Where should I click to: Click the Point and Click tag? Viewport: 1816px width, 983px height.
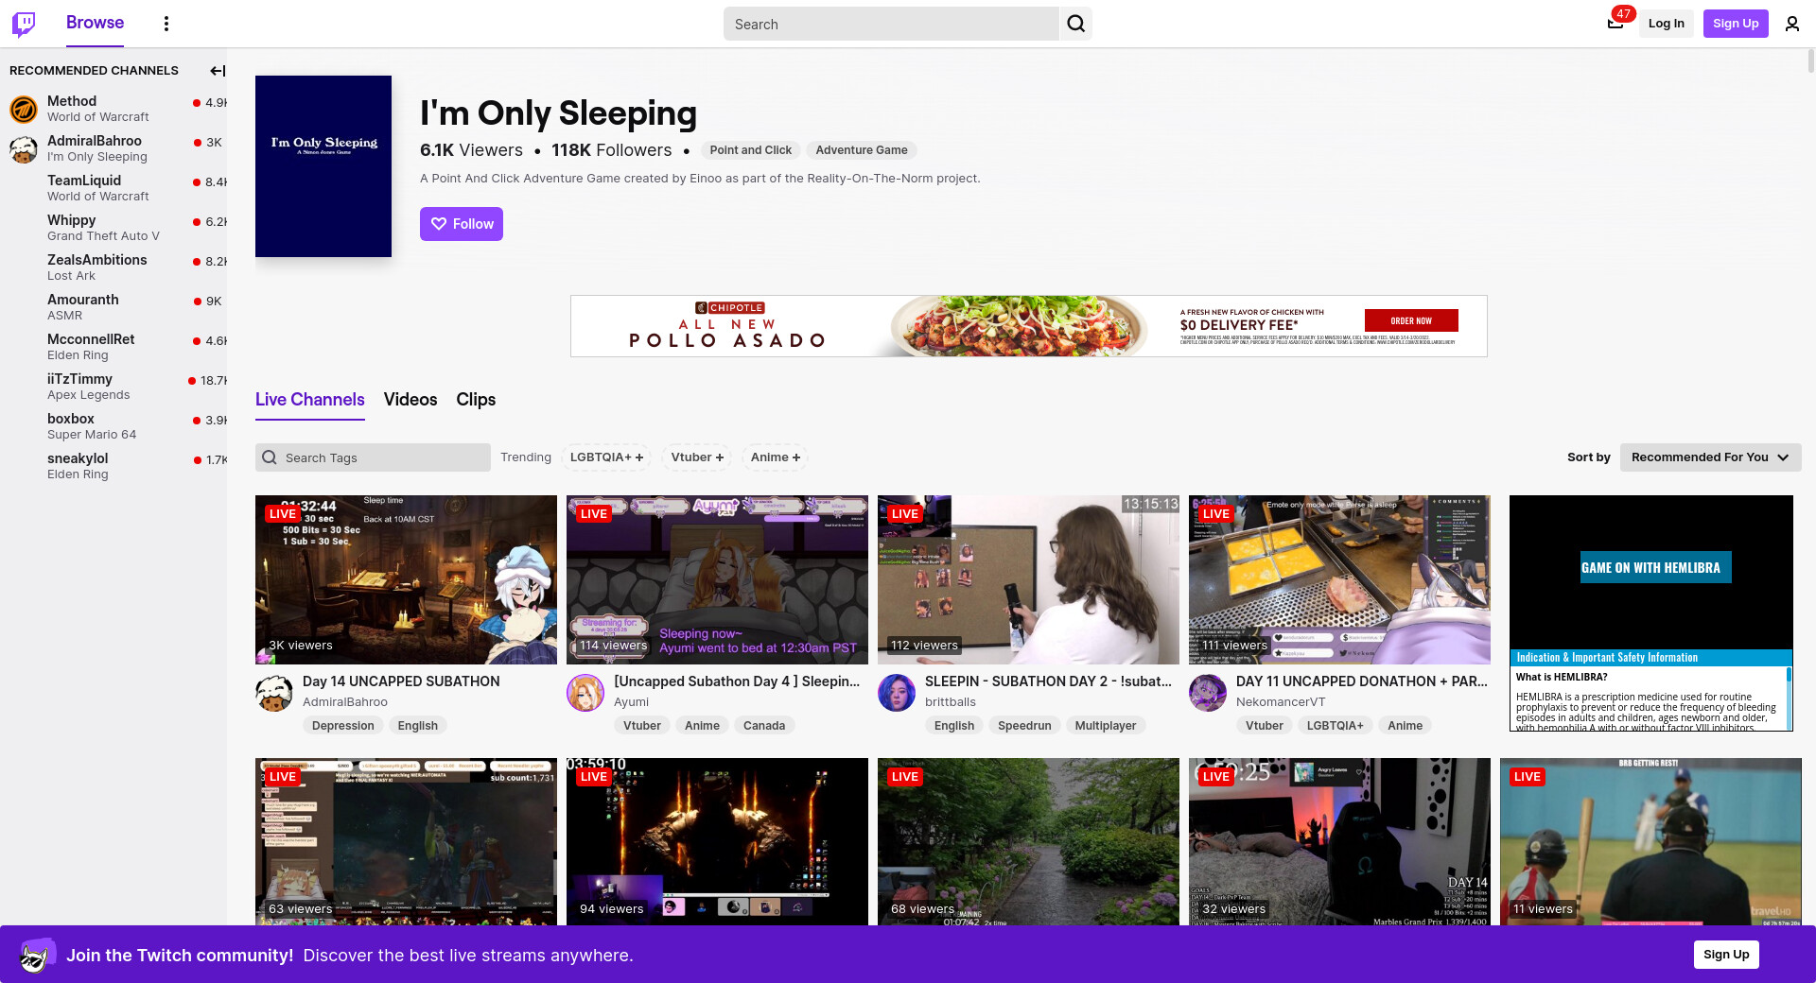point(751,150)
